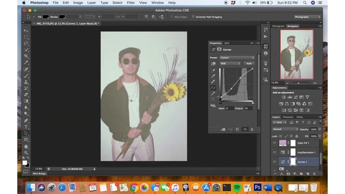
Task: Open the Curves Preset dropdown
Action: pyautogui.click(x=237, y=58)
